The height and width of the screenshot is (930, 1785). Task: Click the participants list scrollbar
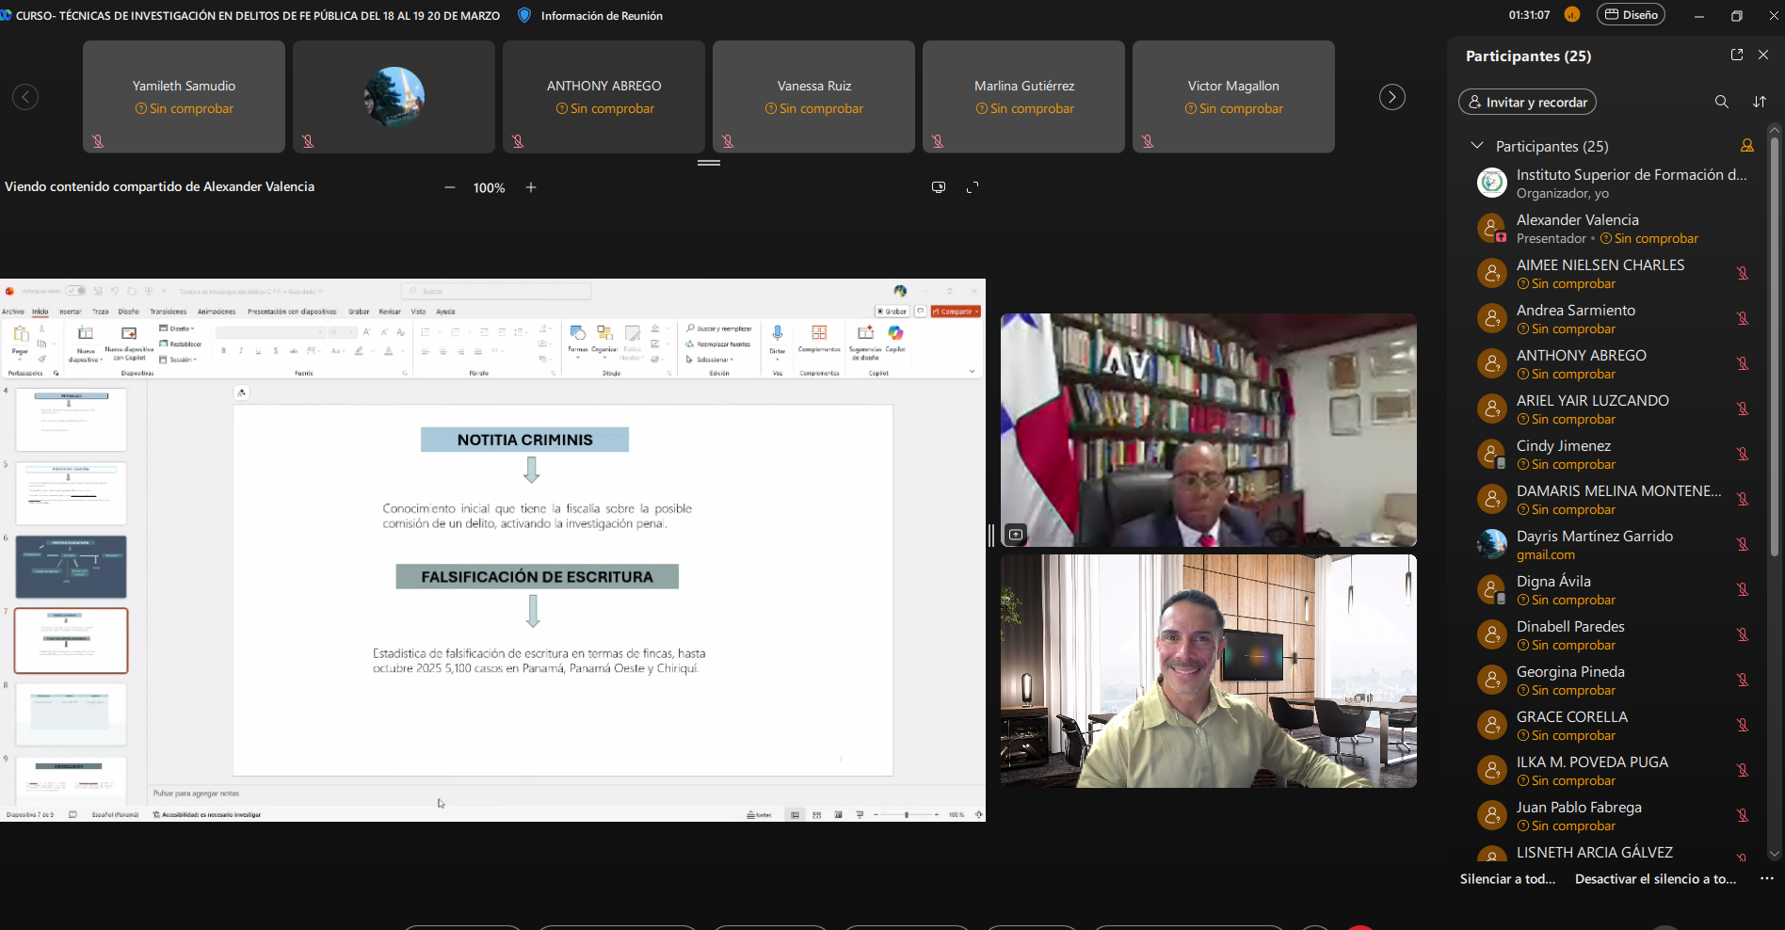tap(1775, 348)
